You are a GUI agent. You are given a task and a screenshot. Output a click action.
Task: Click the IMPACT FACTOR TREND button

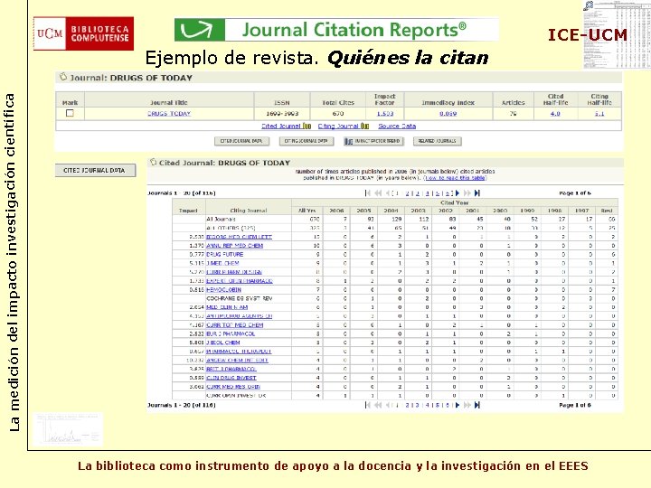[373, 141]
